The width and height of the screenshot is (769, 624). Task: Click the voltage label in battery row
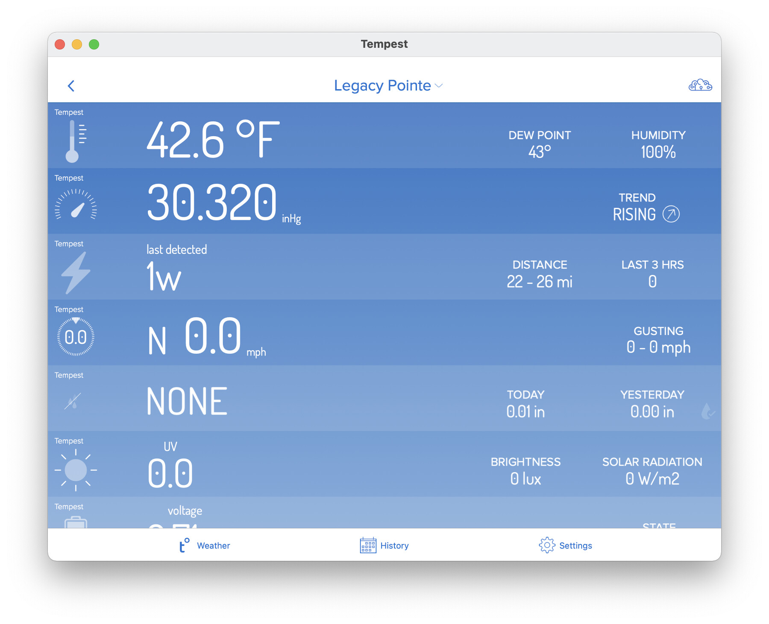[x=185, y=511]
